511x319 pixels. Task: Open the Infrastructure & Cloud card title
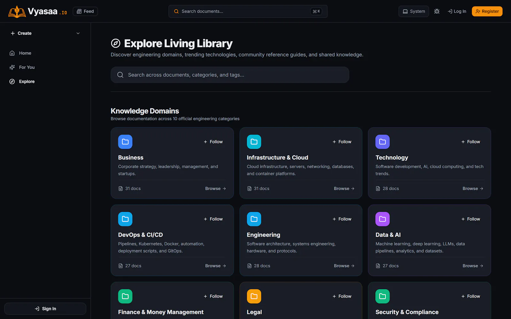(x=278, y=158)
